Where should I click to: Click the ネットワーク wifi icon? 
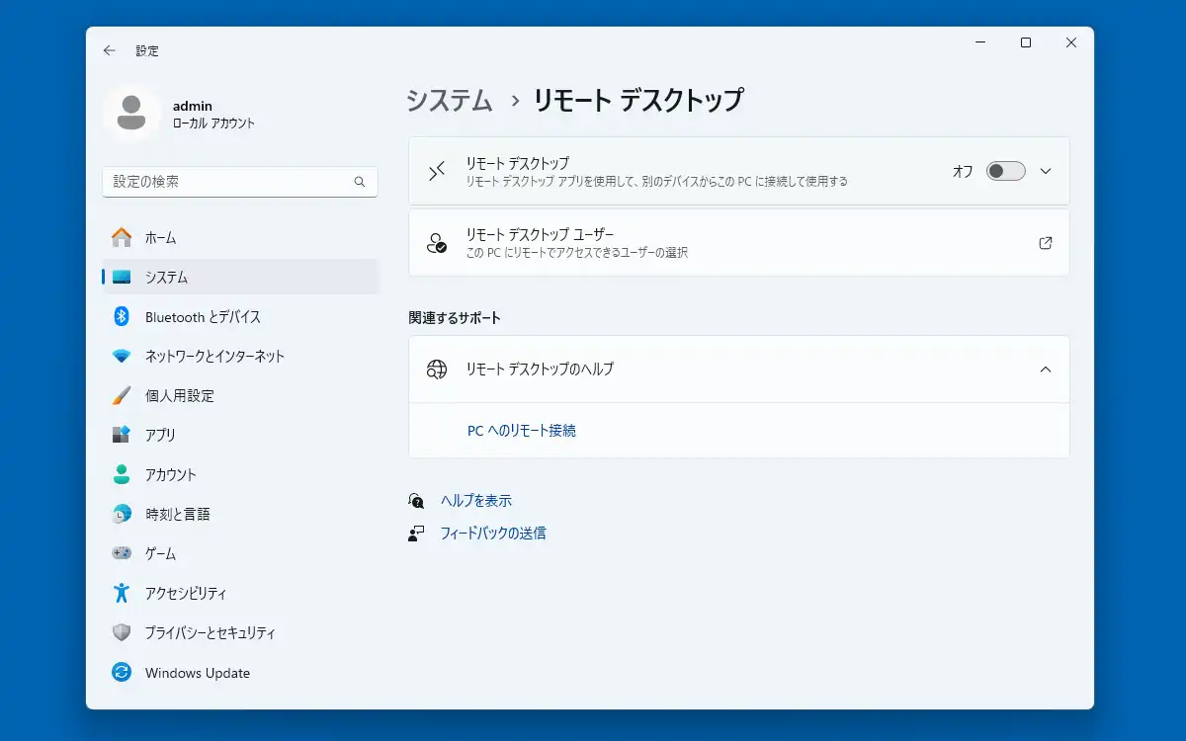tap(122, 356)
